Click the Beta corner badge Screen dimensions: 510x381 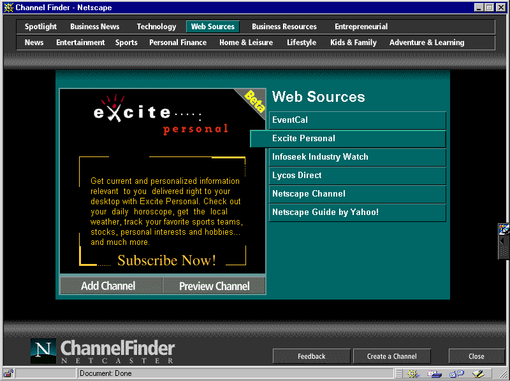[254, 101]
